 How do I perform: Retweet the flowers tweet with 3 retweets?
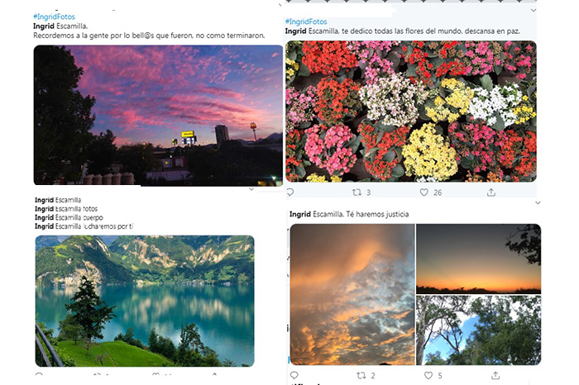[356, 192]
